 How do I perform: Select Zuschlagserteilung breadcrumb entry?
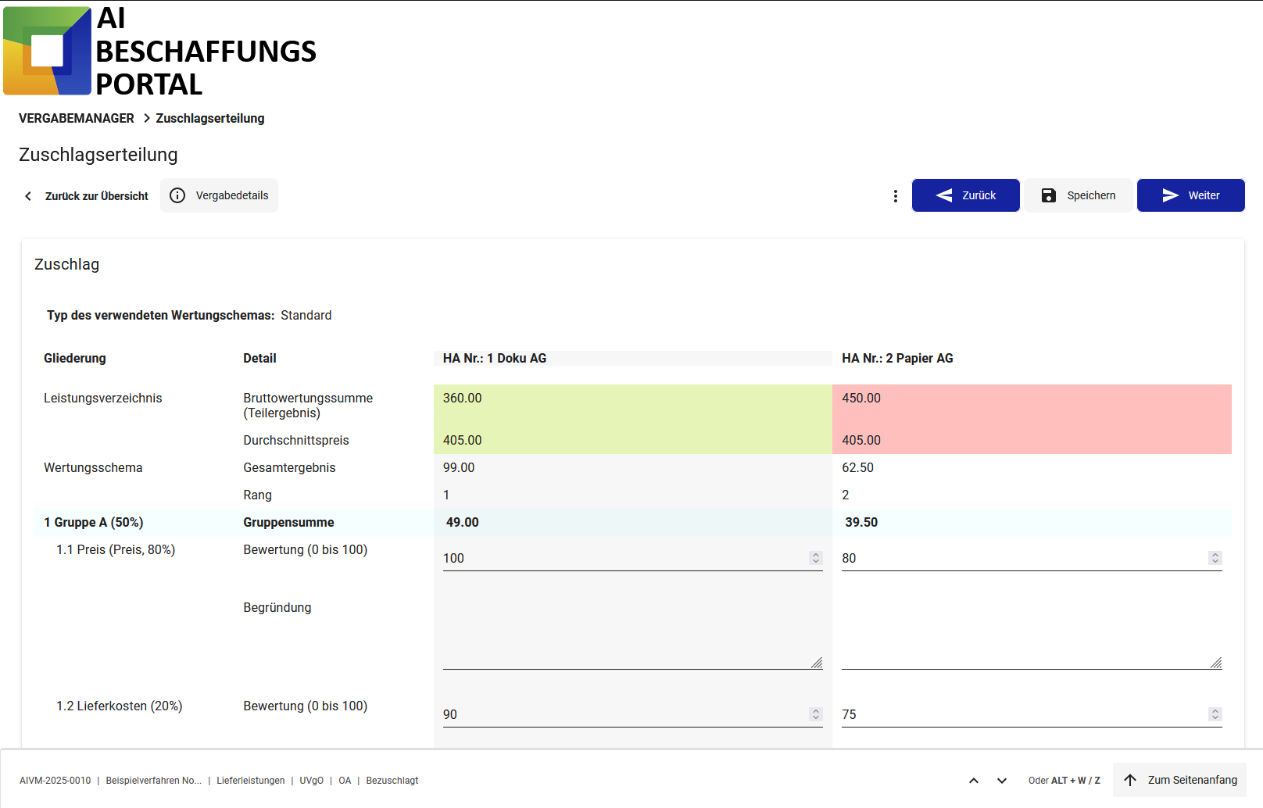[x=209, y=118]
